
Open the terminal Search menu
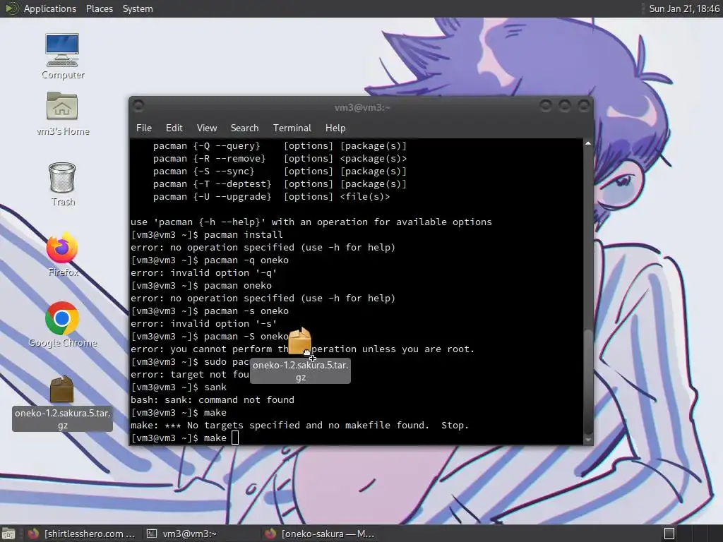(x=244, y=128)
